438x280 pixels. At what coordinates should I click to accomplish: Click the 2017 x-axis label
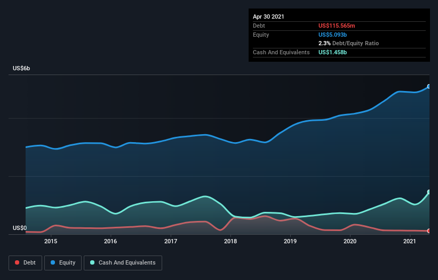pos(170,241)
